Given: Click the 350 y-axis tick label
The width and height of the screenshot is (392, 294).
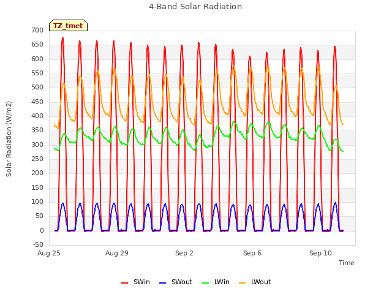Looking at the screenshot, I should (37, 130).
